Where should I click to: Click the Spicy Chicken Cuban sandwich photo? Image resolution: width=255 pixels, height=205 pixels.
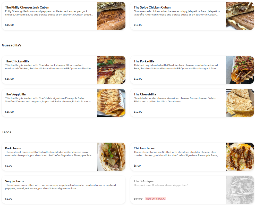[240, 16]
